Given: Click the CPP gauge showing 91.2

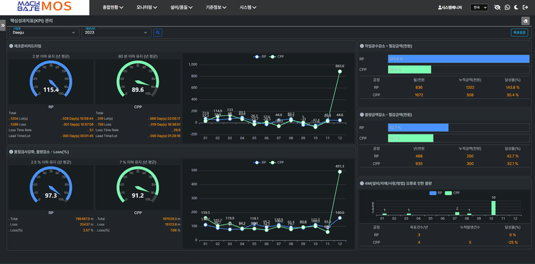Looking at the screenshot, I should click(x=137, y=188).
